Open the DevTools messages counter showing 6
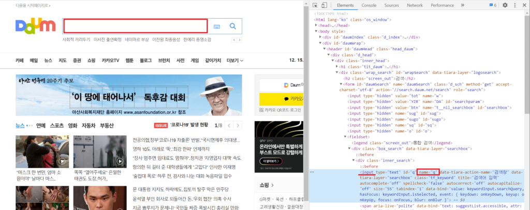The height and width of the screenshot is (210, 530). pyautogui.click(x=493, y=5)
